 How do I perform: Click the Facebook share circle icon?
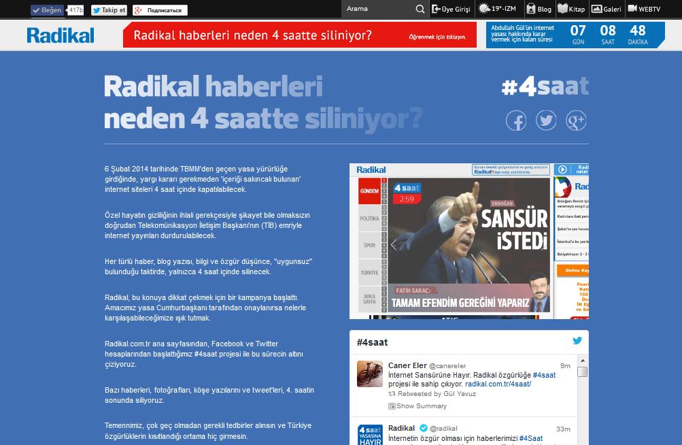516,121
